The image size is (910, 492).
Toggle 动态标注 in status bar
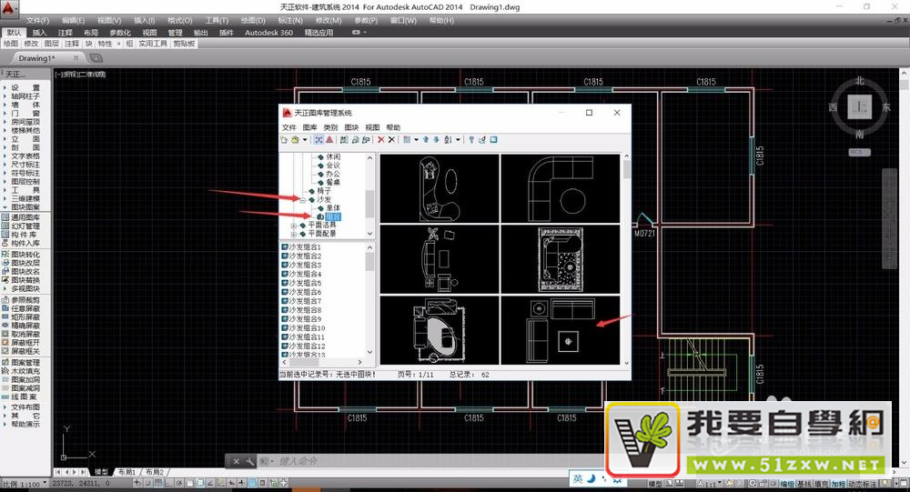[863, 483]
